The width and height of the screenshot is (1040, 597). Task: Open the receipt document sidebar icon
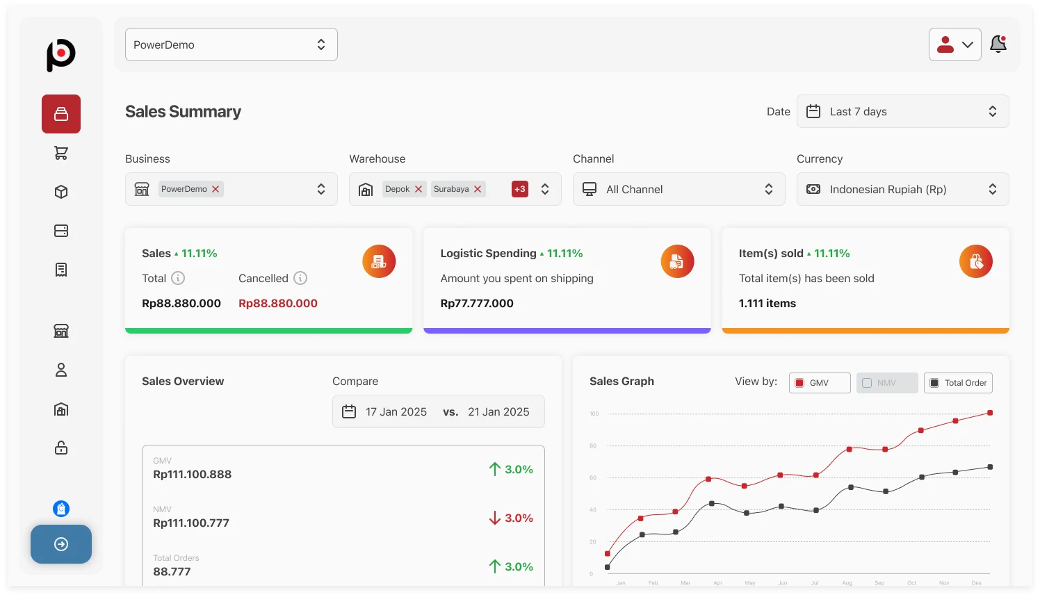pyautogui.click(x=61, y=270)
